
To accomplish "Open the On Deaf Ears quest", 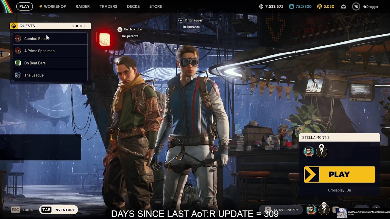I will coord(50,63).
